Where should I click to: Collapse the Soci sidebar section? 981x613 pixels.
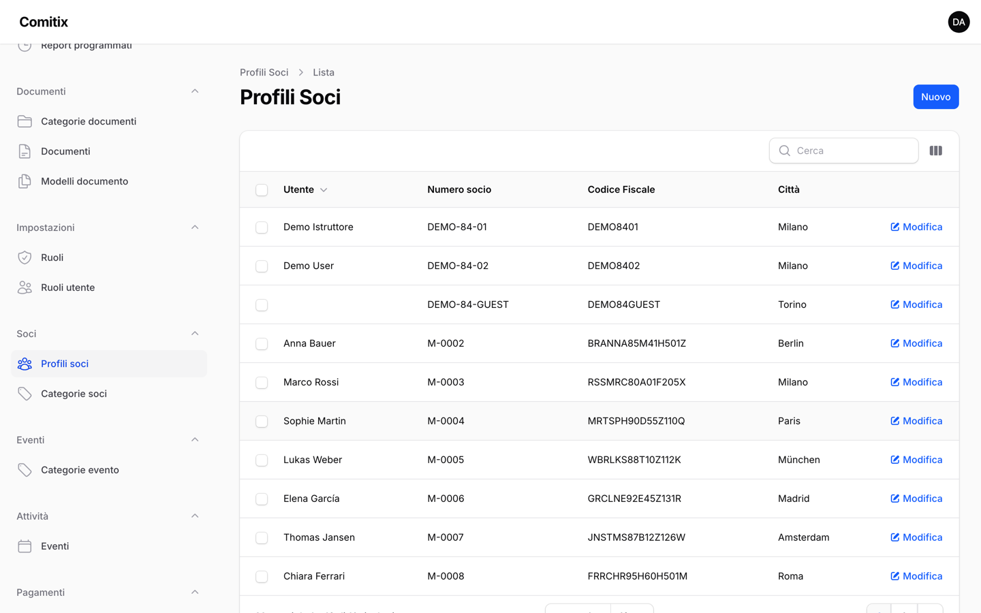(x=195, y=334)
